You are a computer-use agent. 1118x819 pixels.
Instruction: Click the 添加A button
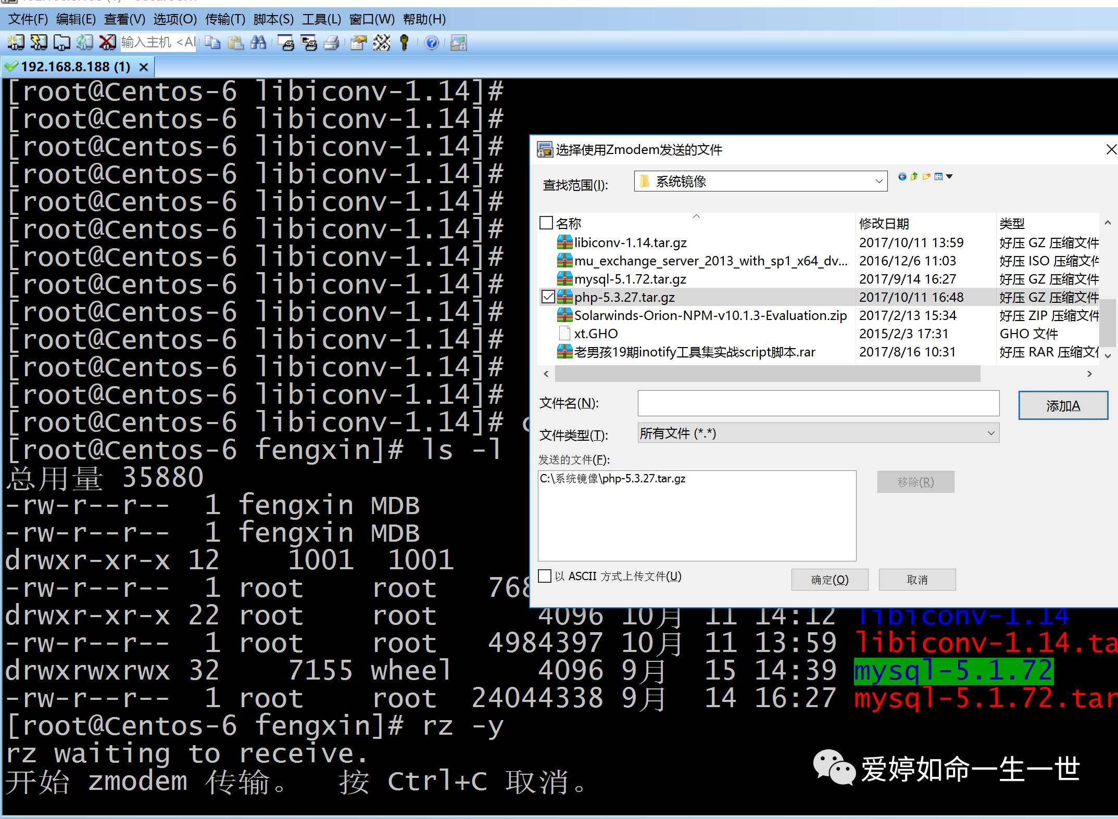(1063, 405)
